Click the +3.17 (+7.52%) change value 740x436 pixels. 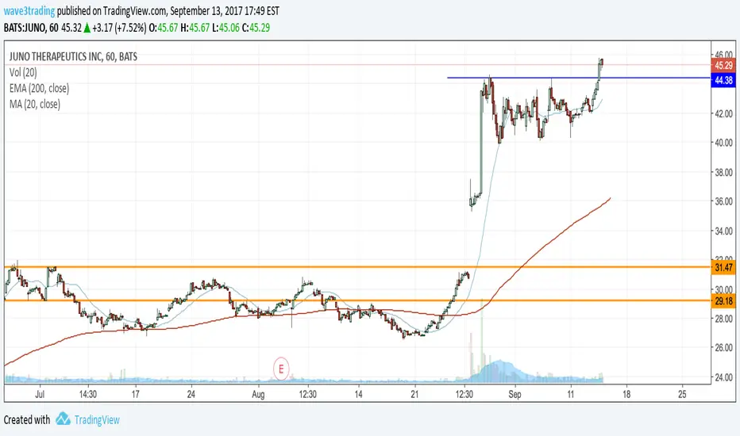point(119,28)
